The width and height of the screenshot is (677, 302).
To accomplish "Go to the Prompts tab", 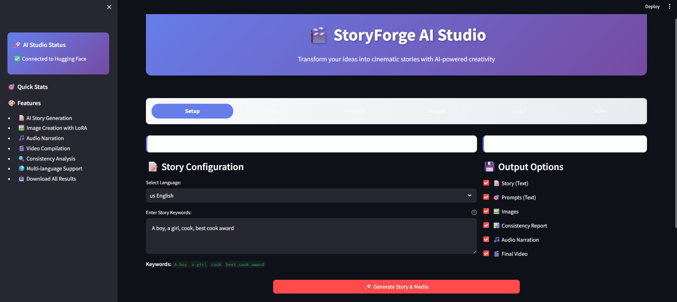I will pos(355,111).
